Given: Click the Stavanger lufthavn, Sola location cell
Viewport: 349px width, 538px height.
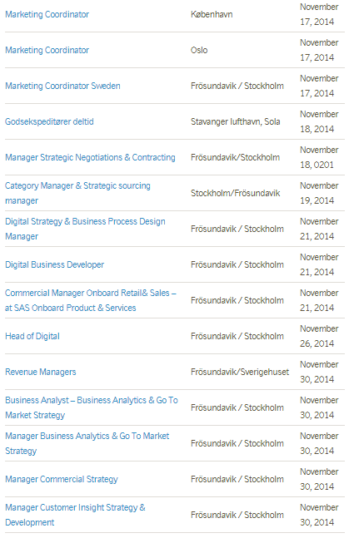Looking at the screenshot, I should click(x=236, y=121).
